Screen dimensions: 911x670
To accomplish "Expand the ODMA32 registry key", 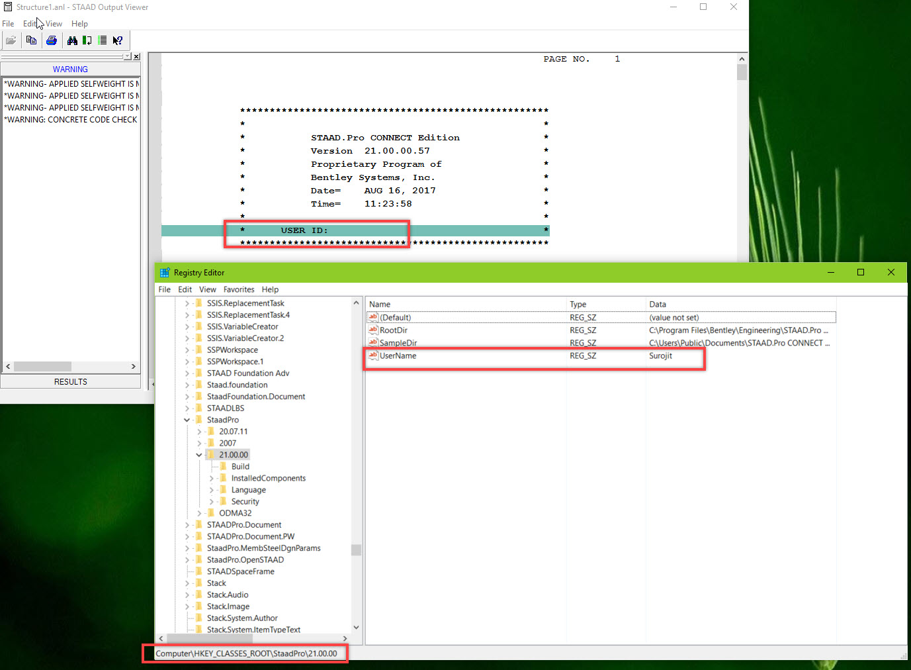I will tap(199, 513).
